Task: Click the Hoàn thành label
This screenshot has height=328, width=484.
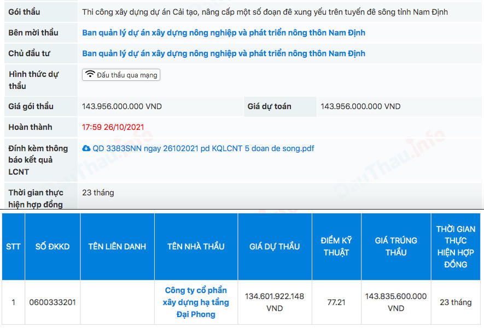Action: (x=30, y=127)
